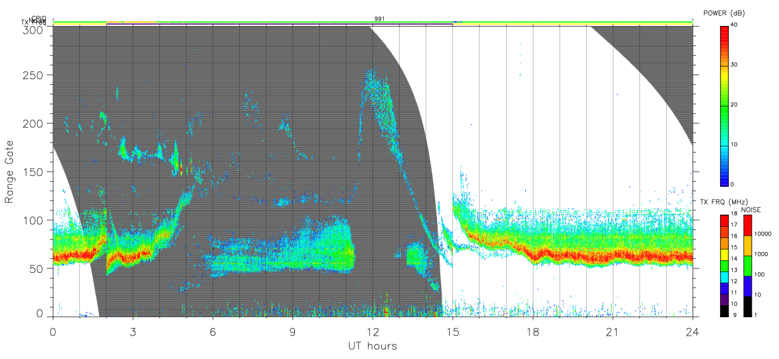Click the '10' label on the power scale
This screenshot has width=779, height=359.
pyautogui.click(x=735, y=144)
